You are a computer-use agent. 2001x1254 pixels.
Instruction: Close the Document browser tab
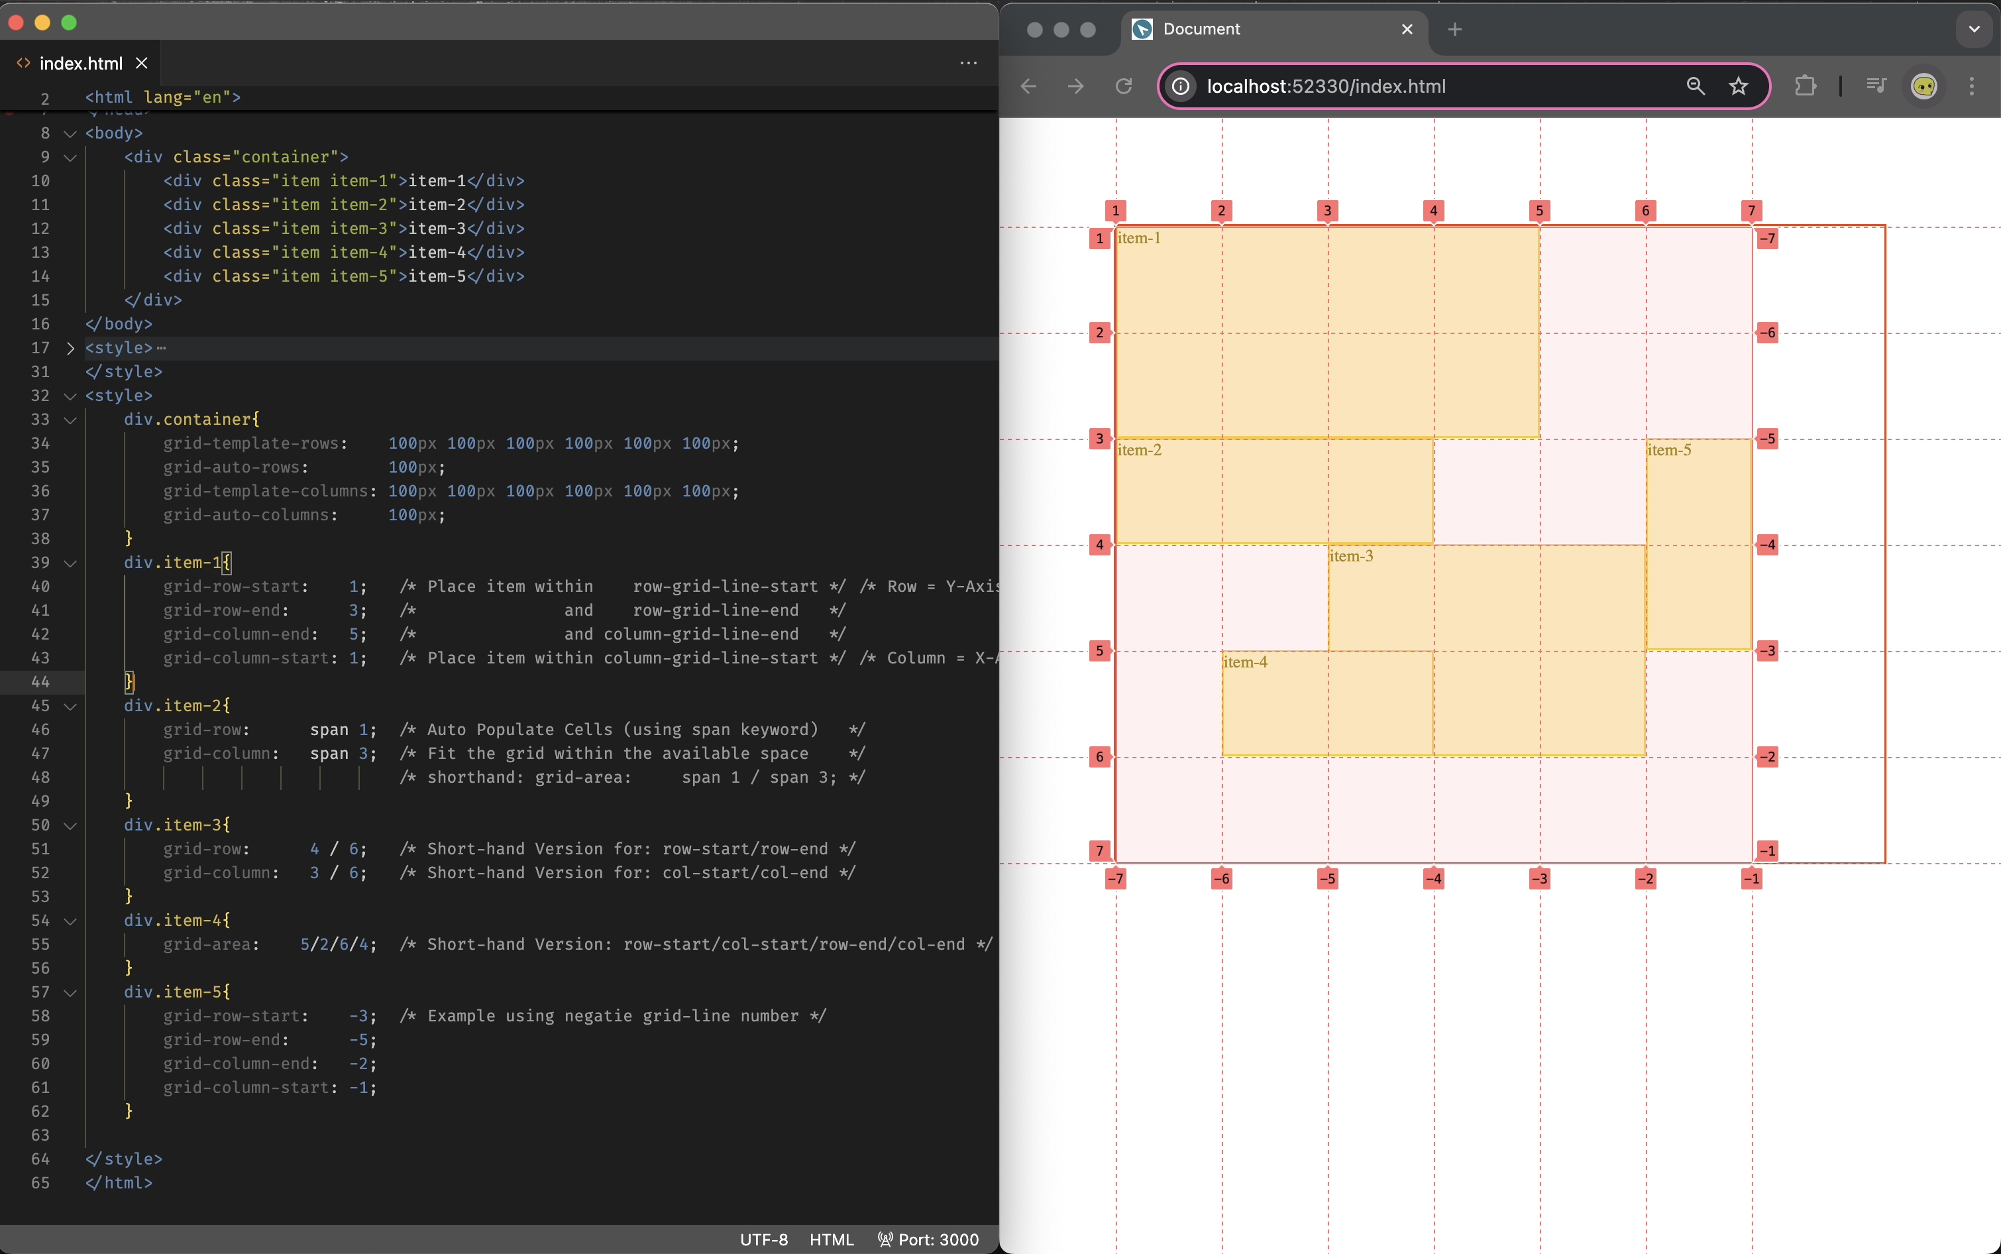(x=1407, y=30)
